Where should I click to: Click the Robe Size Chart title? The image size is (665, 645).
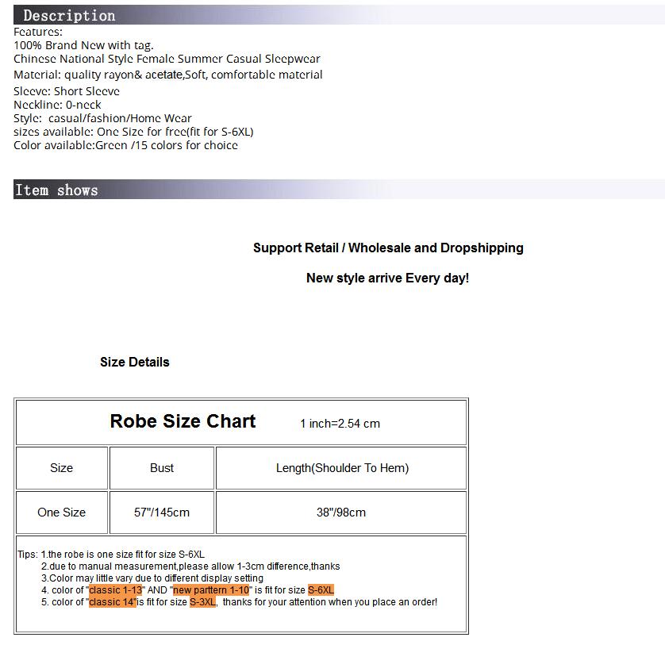[x=183, y=421]
